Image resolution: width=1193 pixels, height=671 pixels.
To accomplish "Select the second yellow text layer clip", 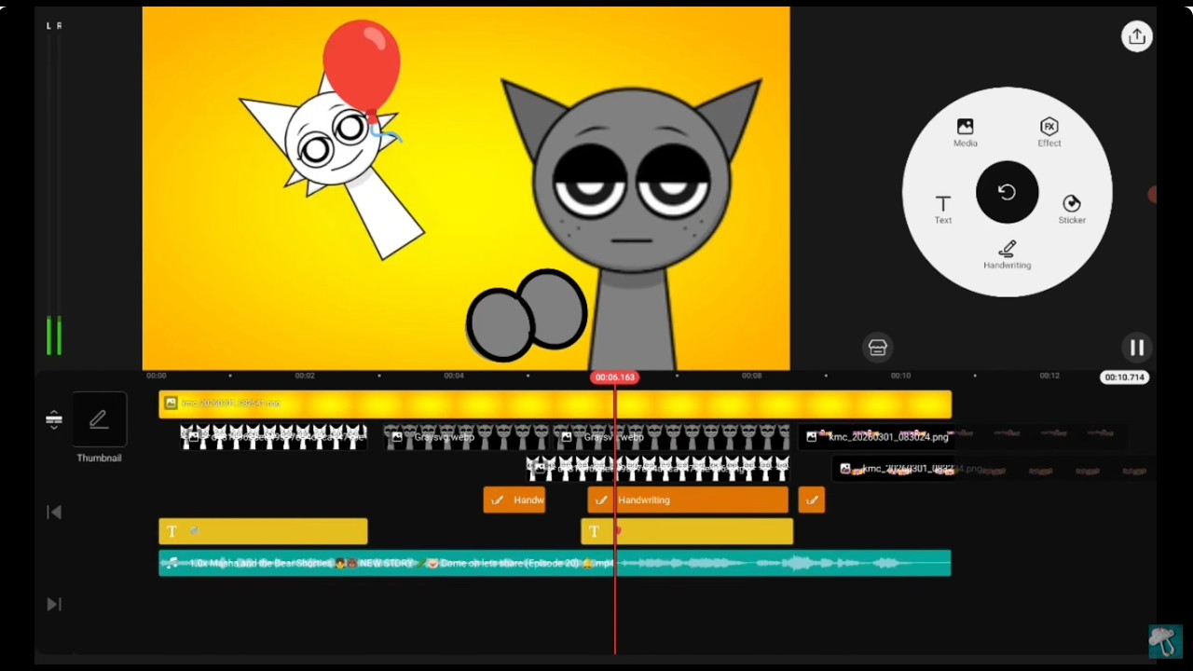I will 687,531.
